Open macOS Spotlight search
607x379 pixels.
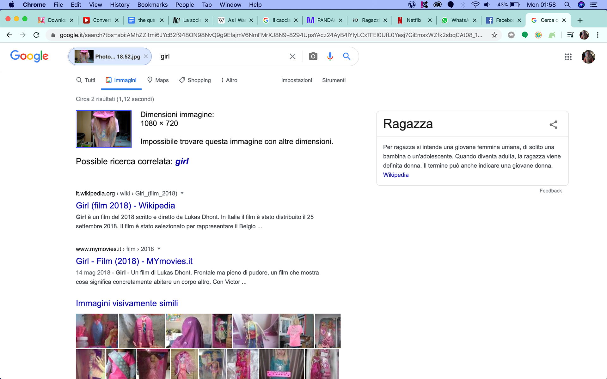[x=567, y=5]
